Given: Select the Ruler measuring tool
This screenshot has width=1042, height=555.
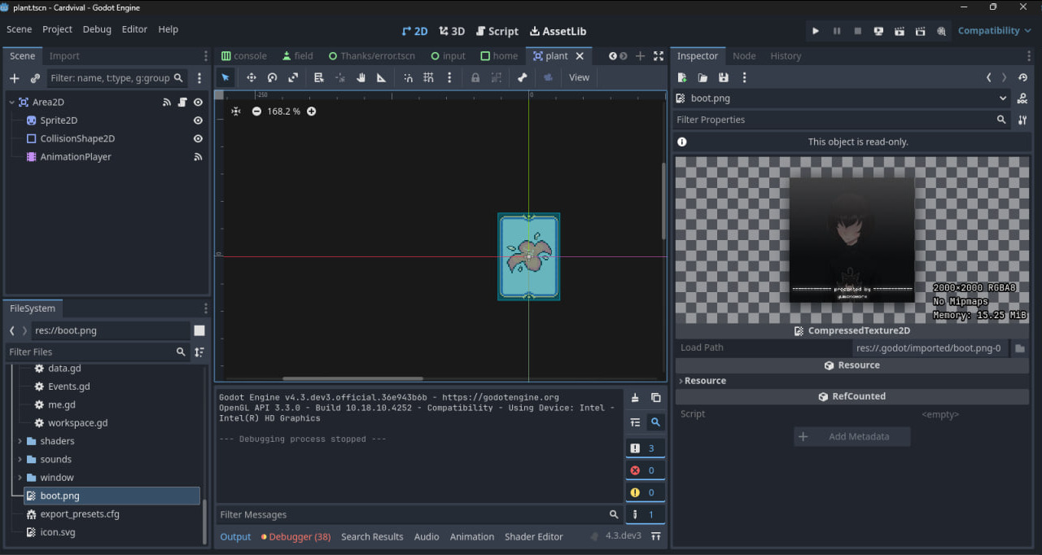Looking at the screenshot, I should (381, 77).
